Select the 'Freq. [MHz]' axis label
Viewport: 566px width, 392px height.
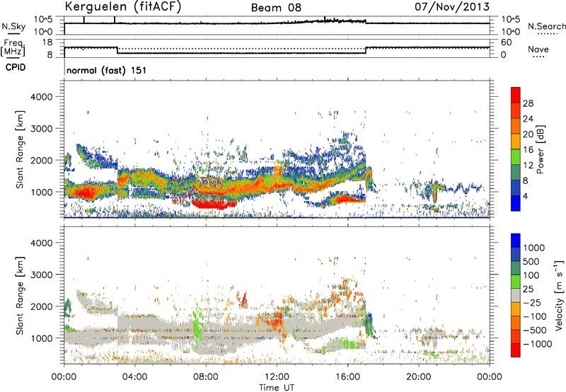[x=13, y=47]
